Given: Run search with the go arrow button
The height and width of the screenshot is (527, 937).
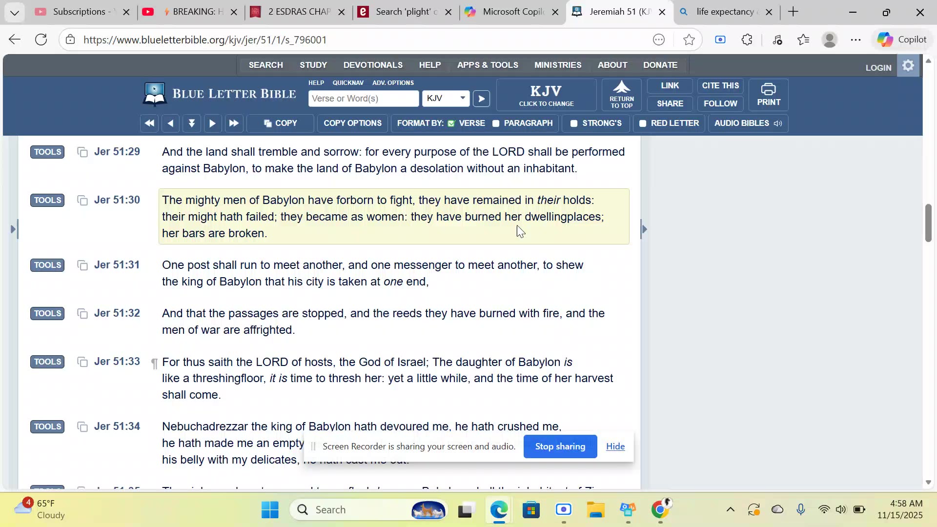Looking at the screenshot, I should pyautogui.click(x=481, y=99).
